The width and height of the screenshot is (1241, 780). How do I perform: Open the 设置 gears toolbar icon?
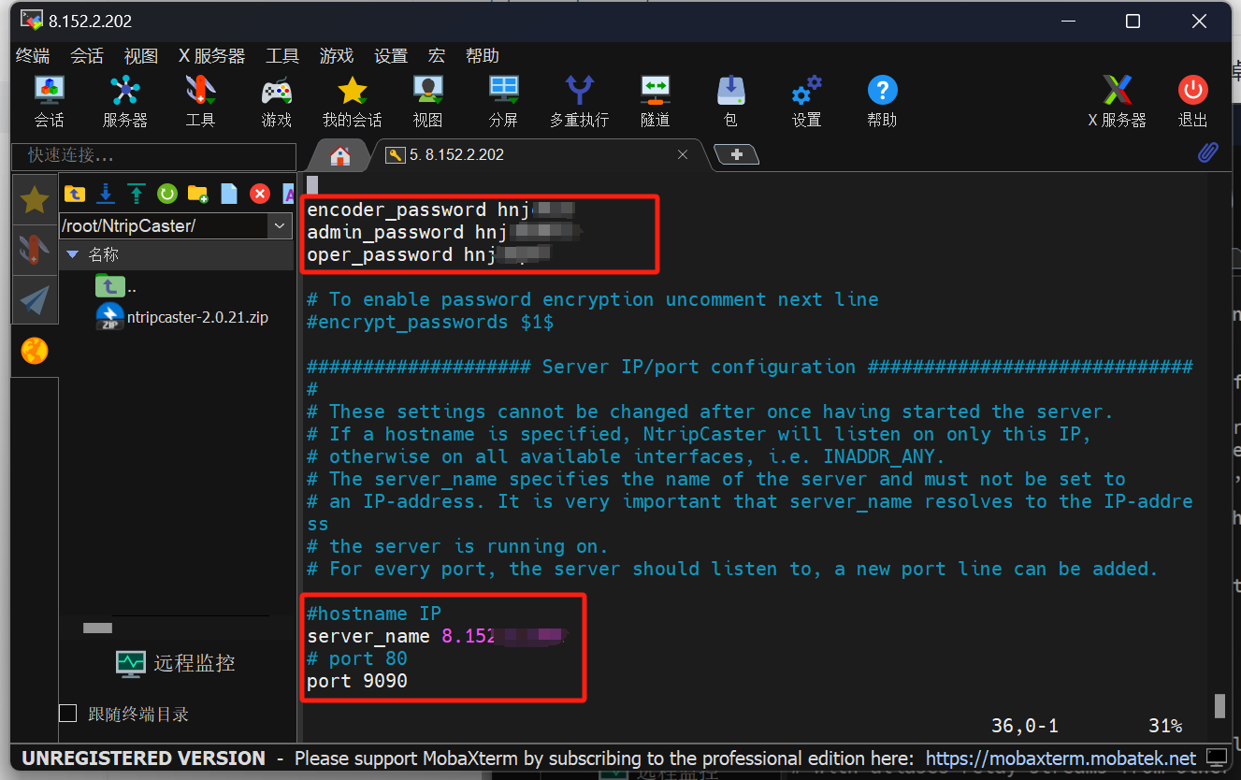[x=806, y=101]
